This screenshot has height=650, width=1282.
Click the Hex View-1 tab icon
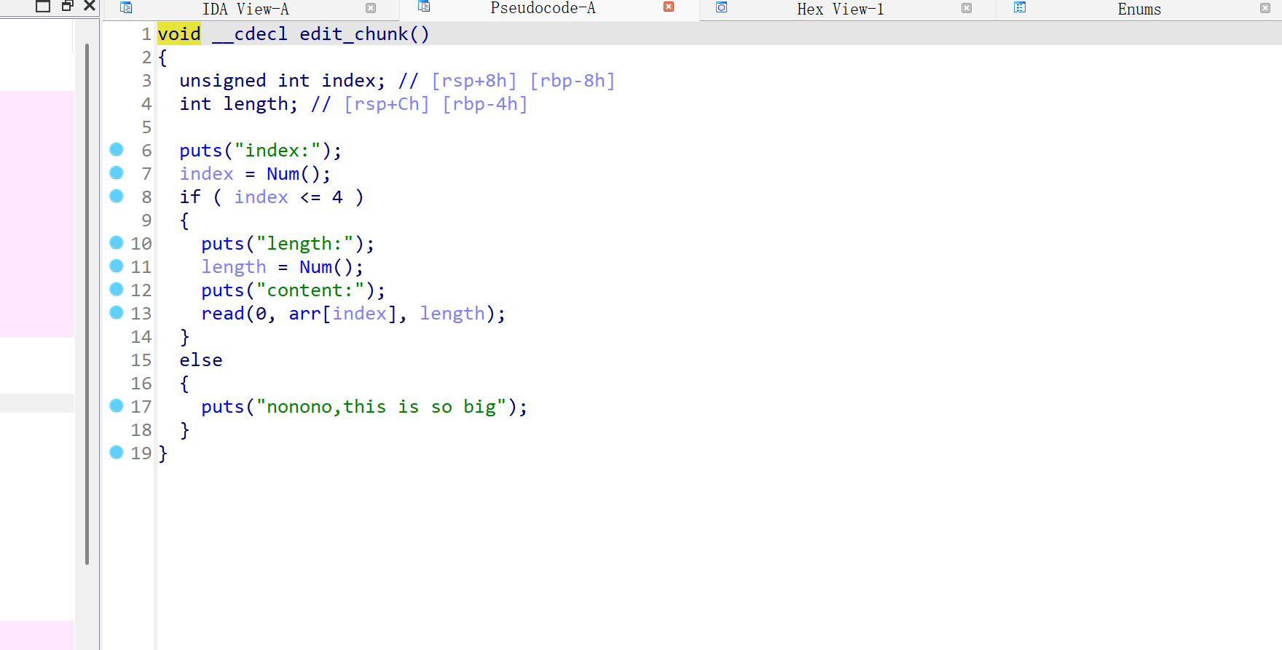tap(721, 8)
